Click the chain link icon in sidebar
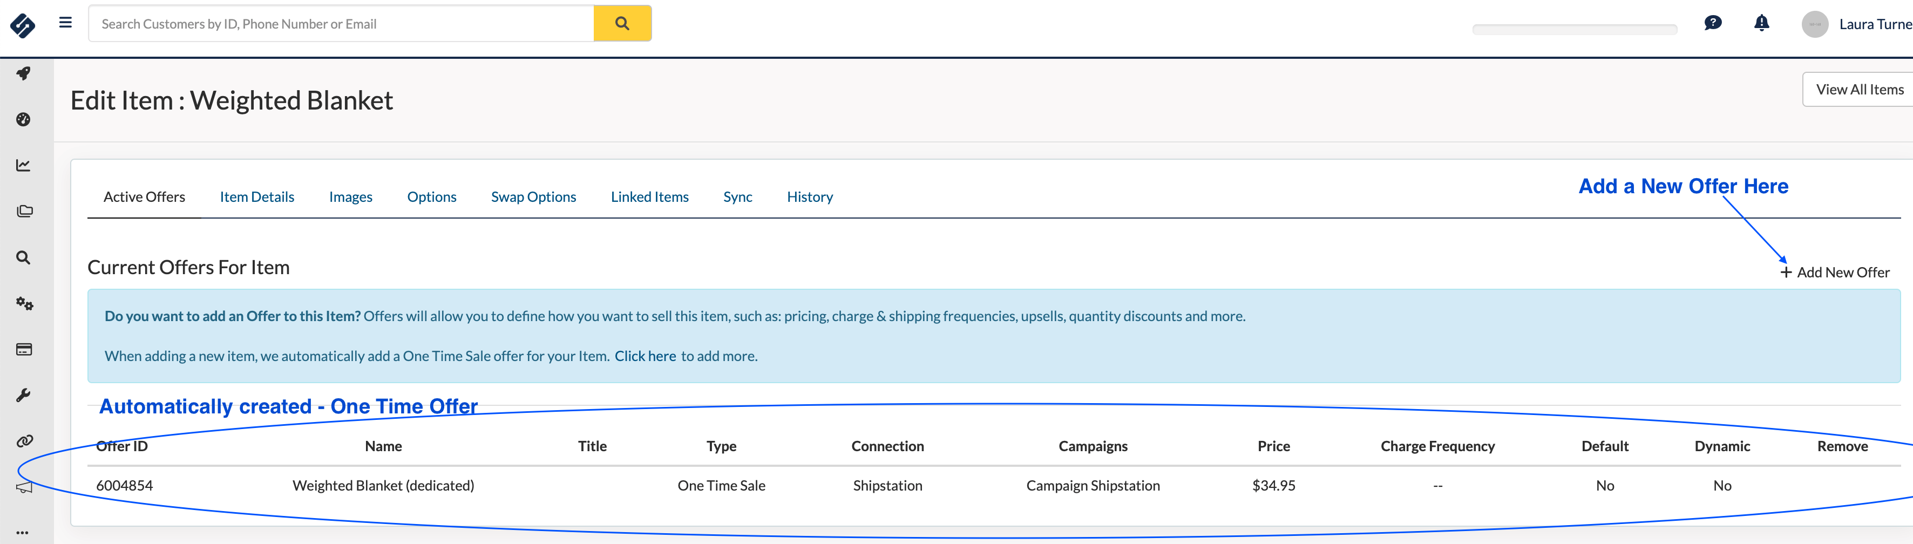The image size is (1913, 544). (24, 441)
